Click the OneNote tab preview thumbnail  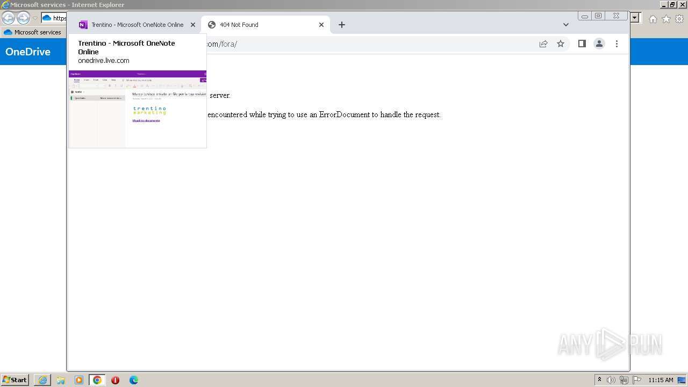(138, 109)
